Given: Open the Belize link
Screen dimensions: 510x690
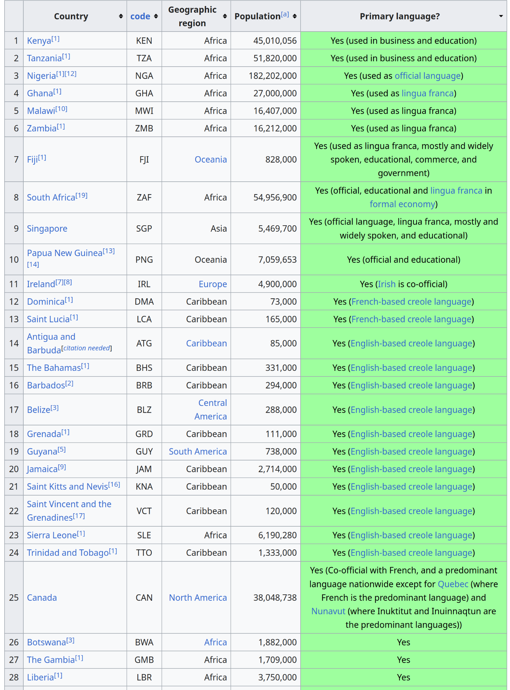Looking at the screenshot, I should (x=39, y=410).
